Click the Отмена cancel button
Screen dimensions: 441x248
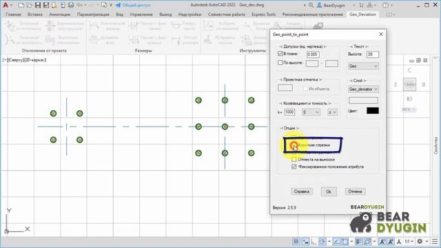(355, 192)
